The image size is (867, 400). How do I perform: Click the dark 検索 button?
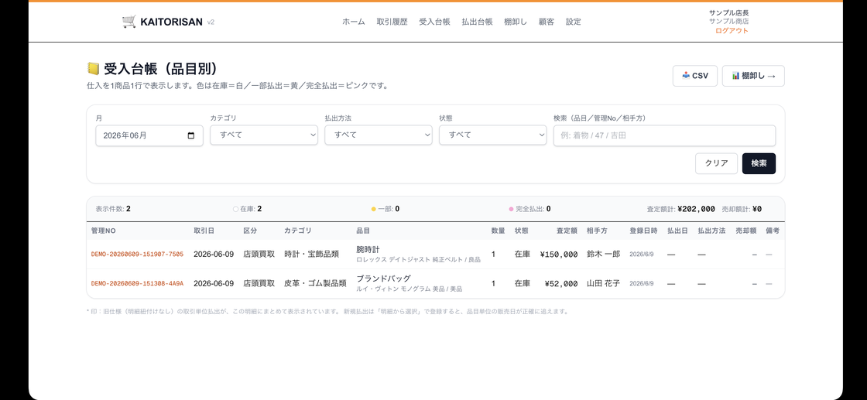[759, 163]
